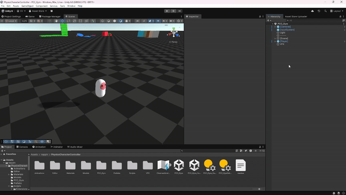
Task: Open the Undo History icon
Action: (x=319, y=11)
